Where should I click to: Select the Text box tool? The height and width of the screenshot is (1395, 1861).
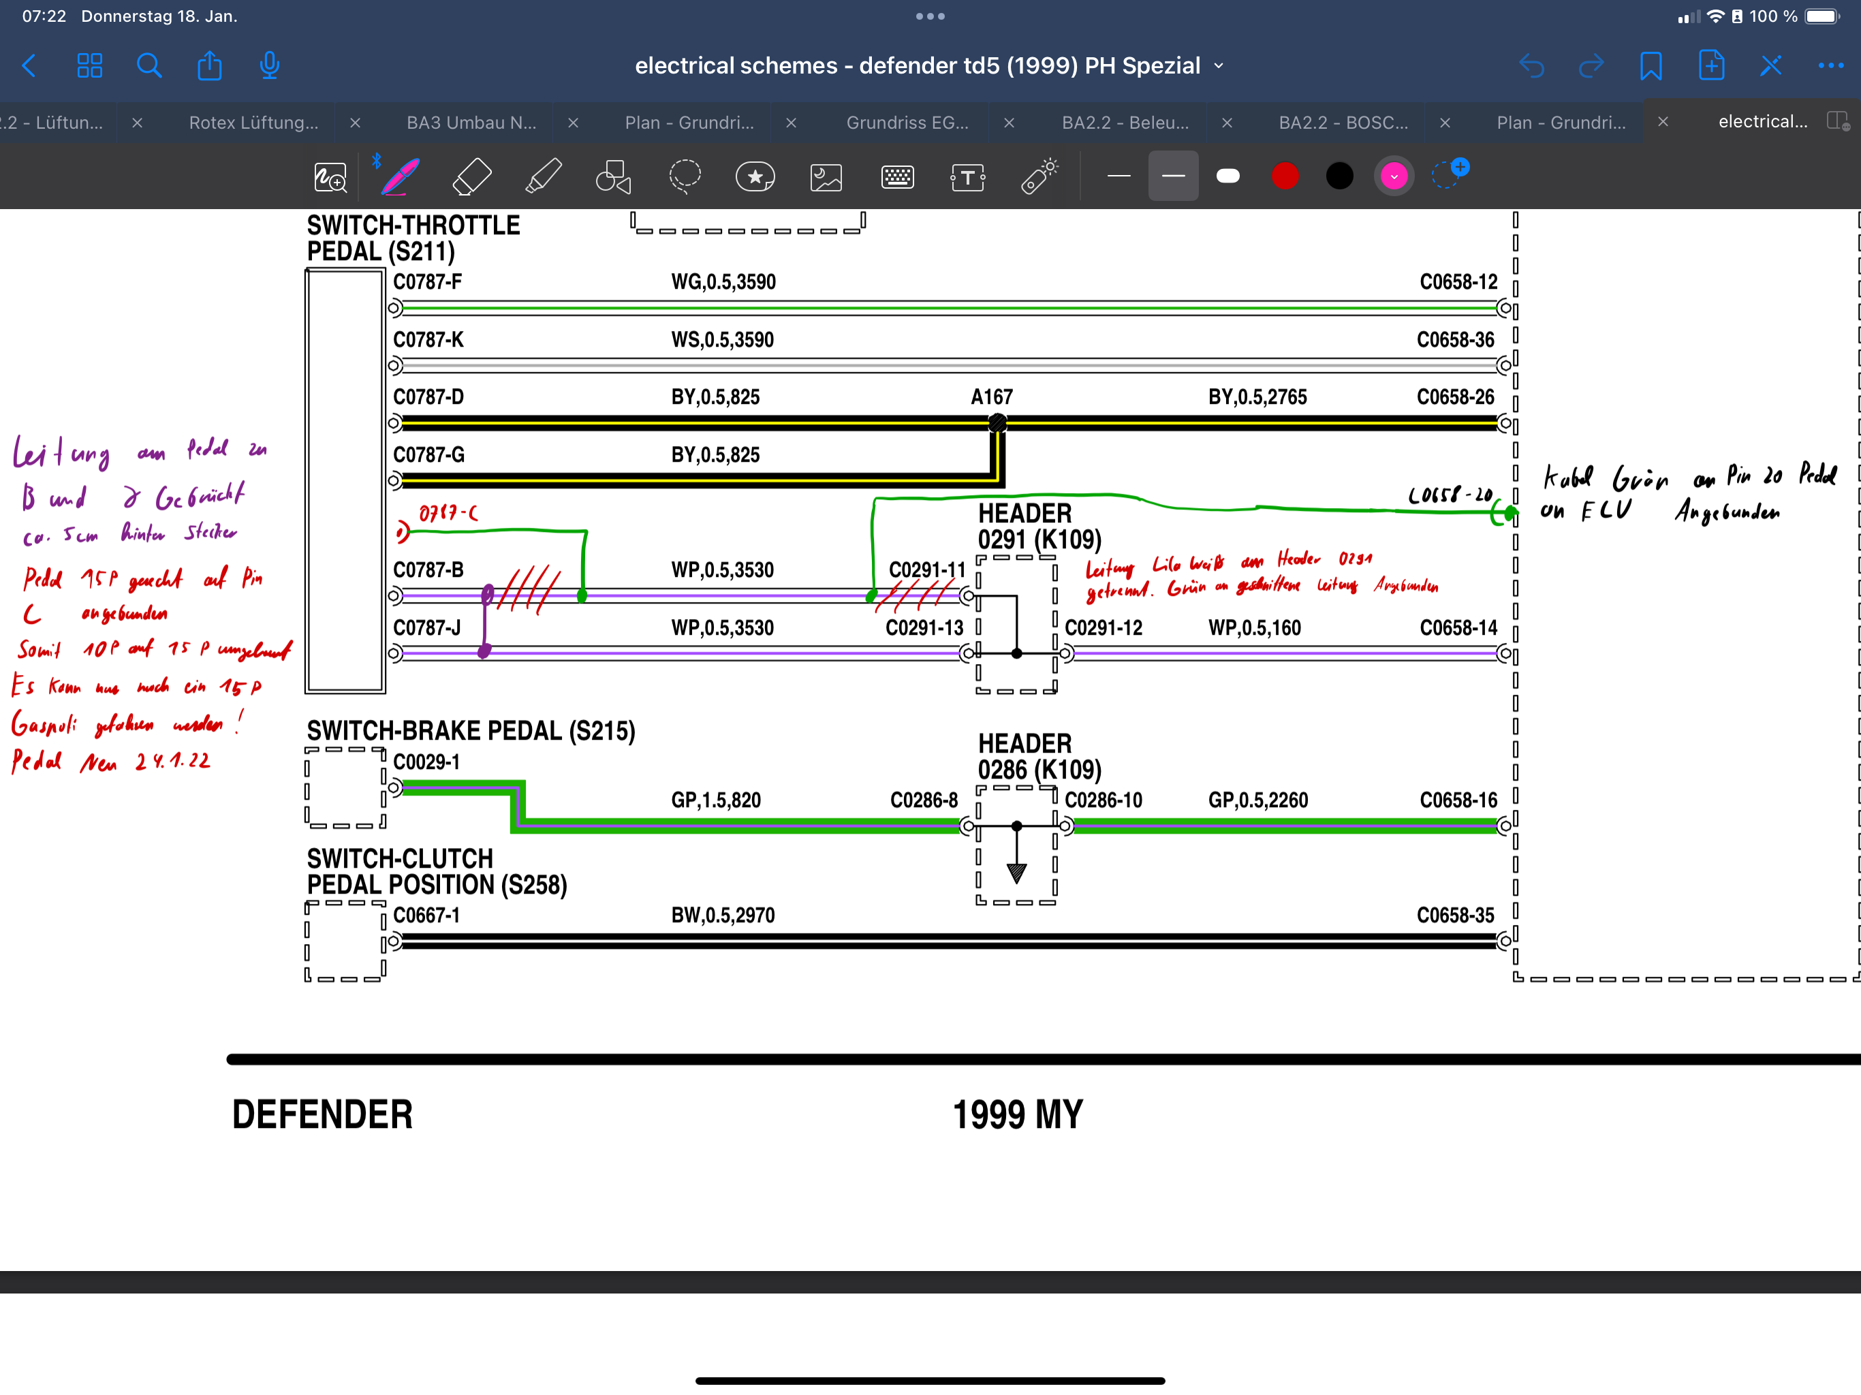pos(967,176)
